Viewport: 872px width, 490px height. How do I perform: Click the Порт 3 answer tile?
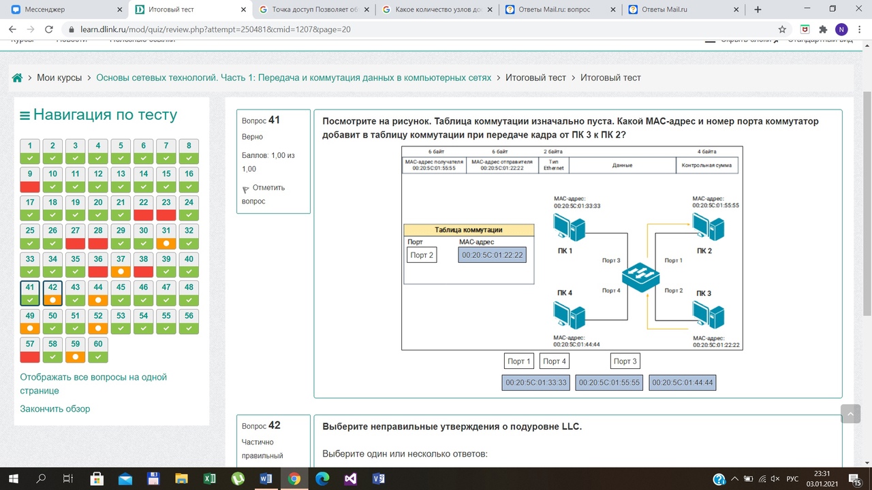coord(625,361)
